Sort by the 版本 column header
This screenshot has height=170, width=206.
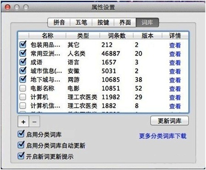[147, 36]
